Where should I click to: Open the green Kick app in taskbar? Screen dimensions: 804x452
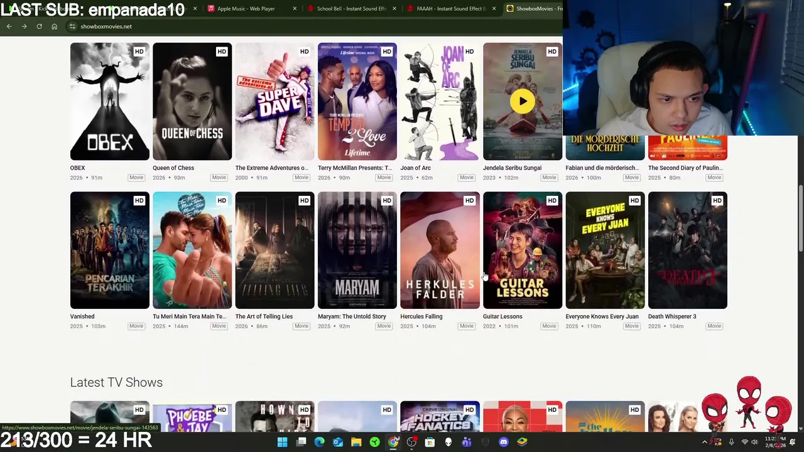(x=375, y=442)
